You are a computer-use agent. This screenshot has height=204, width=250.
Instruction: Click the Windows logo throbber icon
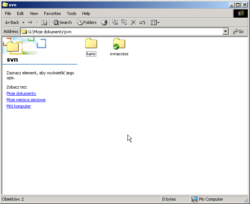241,13
